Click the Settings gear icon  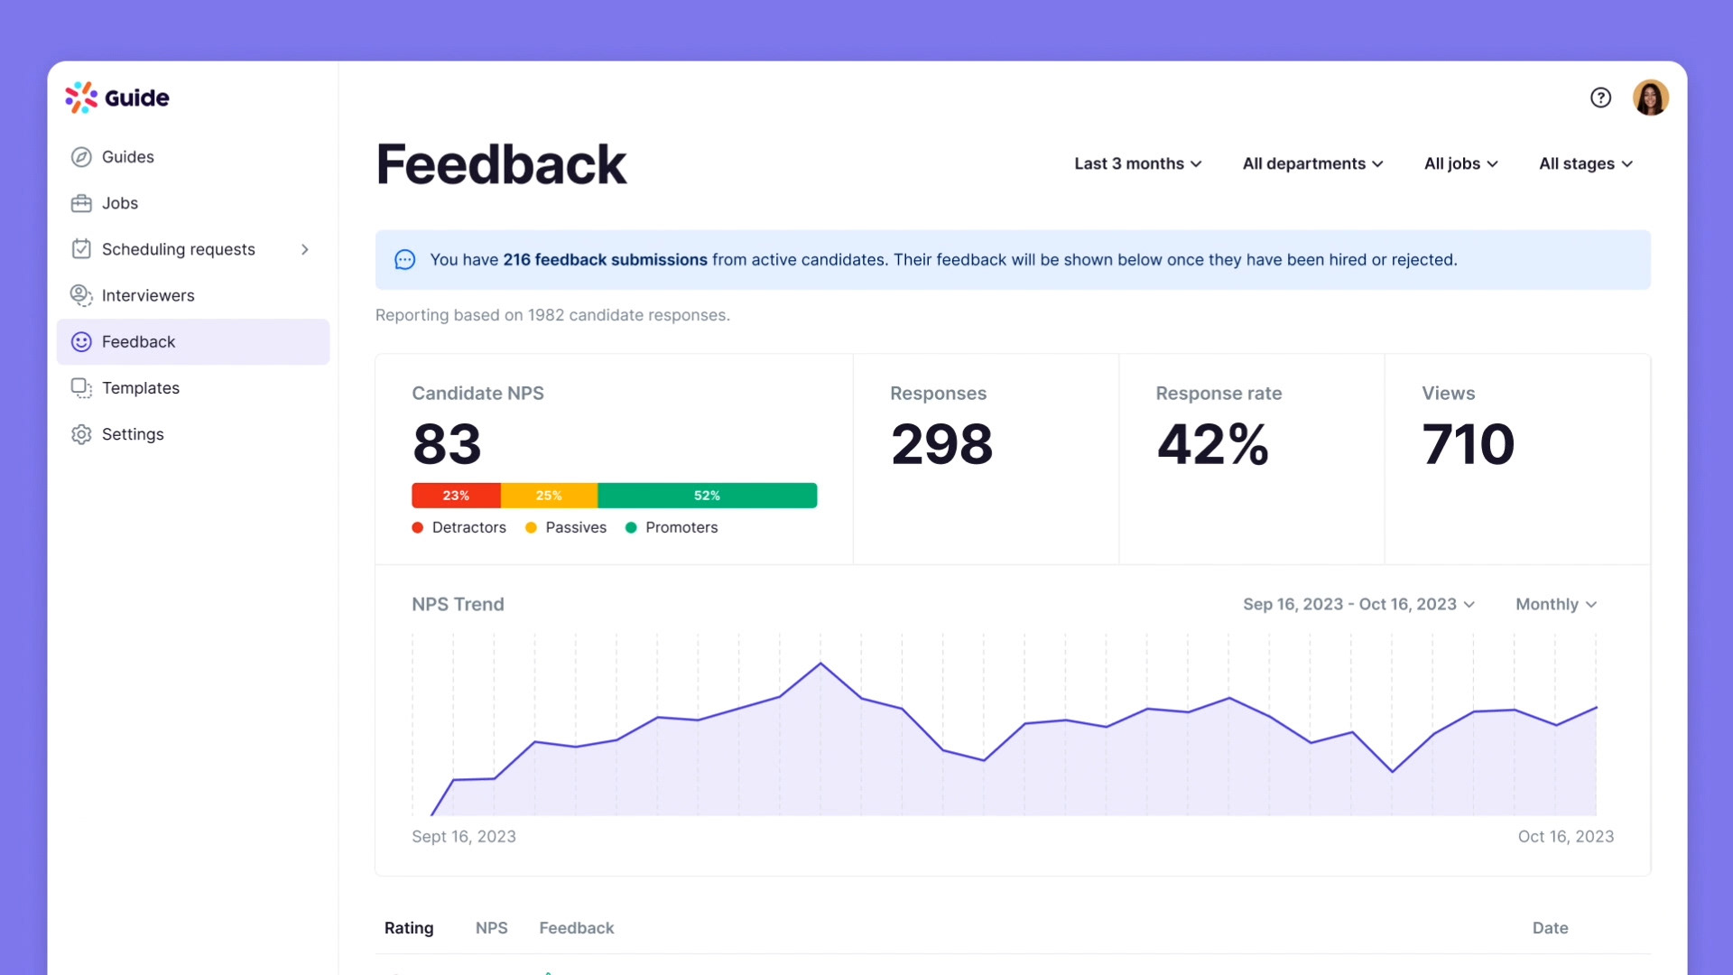pyautogui.click(x=81, y=434)
